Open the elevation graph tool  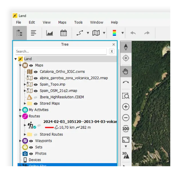pos(50,33)
